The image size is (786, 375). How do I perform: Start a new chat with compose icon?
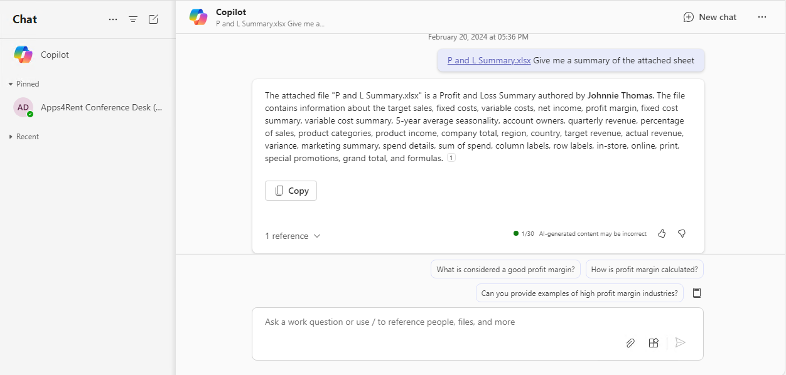(153, 19)
